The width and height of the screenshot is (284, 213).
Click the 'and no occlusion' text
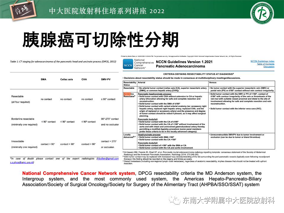[x=110, y=125]
